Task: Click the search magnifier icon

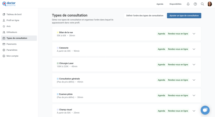Action: (x=202, y=4)
